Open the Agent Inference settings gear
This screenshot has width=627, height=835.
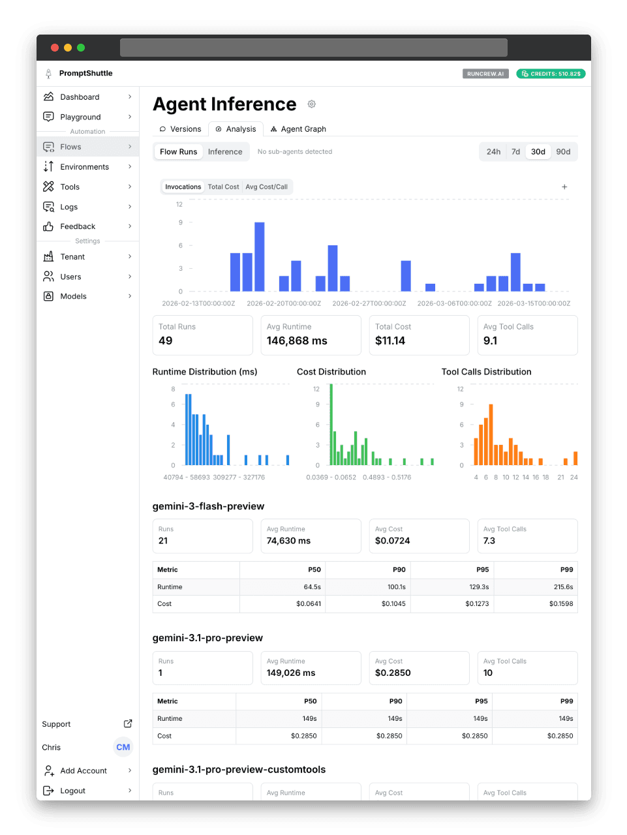(311, 104)
